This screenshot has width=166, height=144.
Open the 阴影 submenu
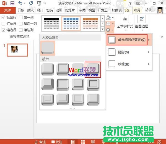pos(129,52)
